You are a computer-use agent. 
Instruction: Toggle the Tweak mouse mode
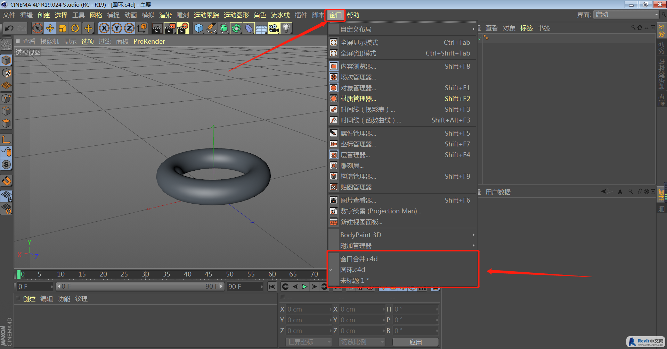[x=6, y=152]
